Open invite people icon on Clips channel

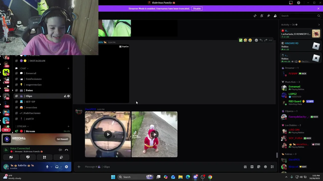tap(65, 96)
